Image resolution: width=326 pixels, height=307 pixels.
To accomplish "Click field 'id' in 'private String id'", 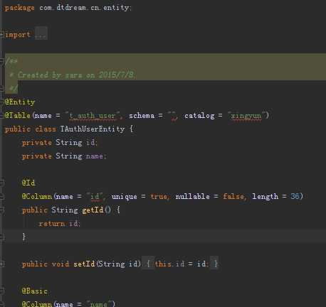I will point(90,142).
